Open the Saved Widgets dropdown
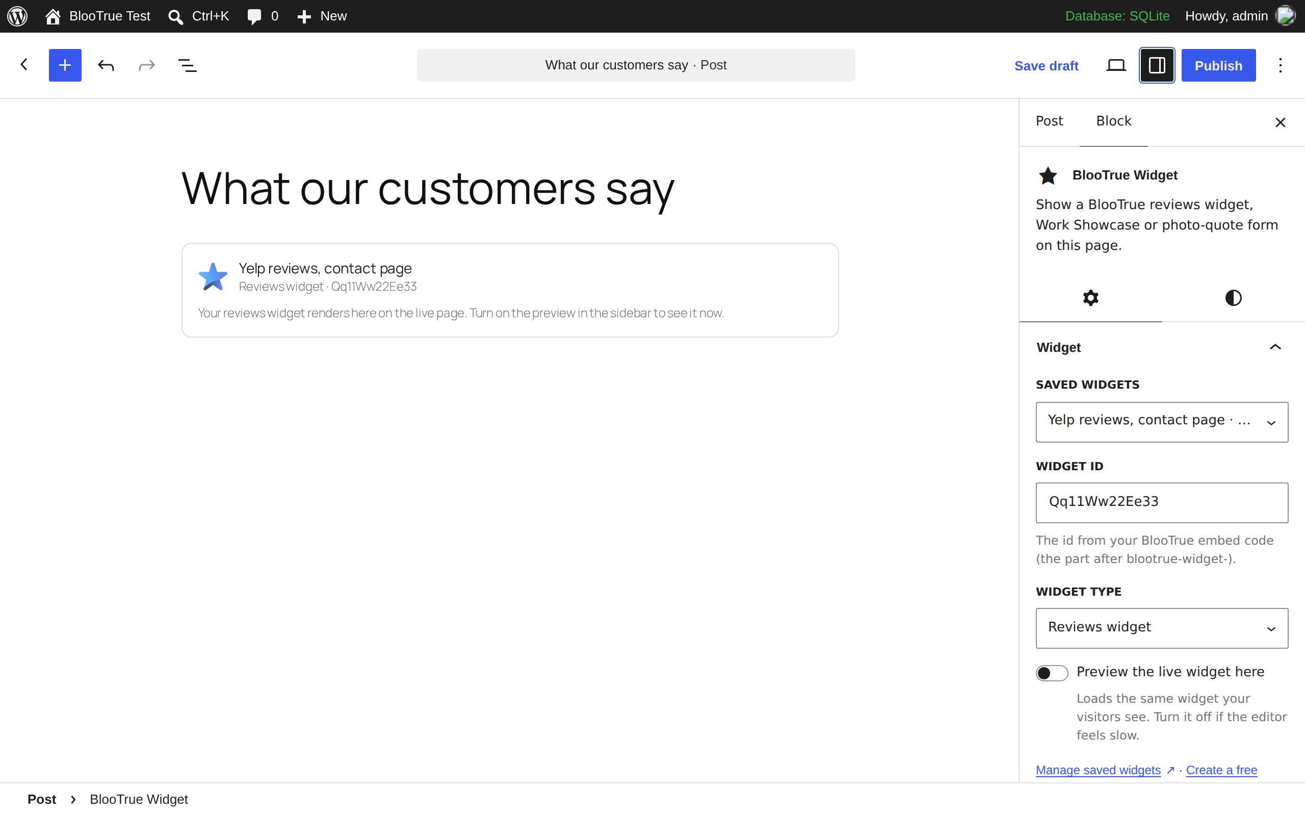1305x816 pixels. coord(1162,422)
